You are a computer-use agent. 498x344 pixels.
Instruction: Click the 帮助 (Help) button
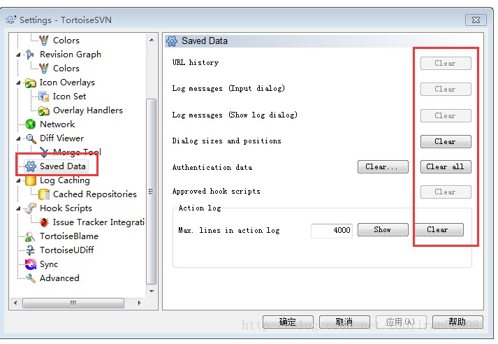(x=457, y=322)
